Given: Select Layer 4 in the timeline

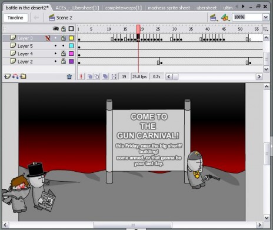Looking at the screenshot, I should [25, 54].
